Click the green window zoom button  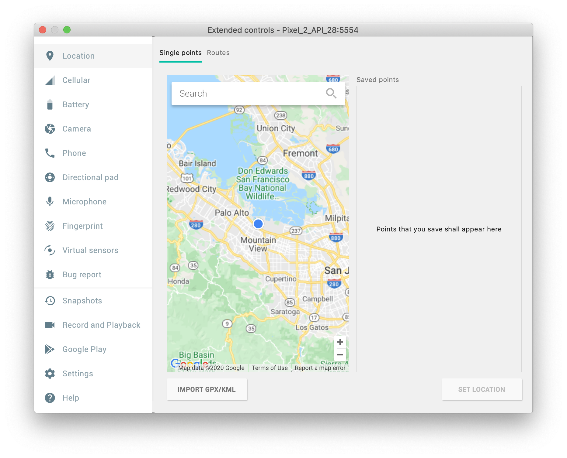click(67, 30)
